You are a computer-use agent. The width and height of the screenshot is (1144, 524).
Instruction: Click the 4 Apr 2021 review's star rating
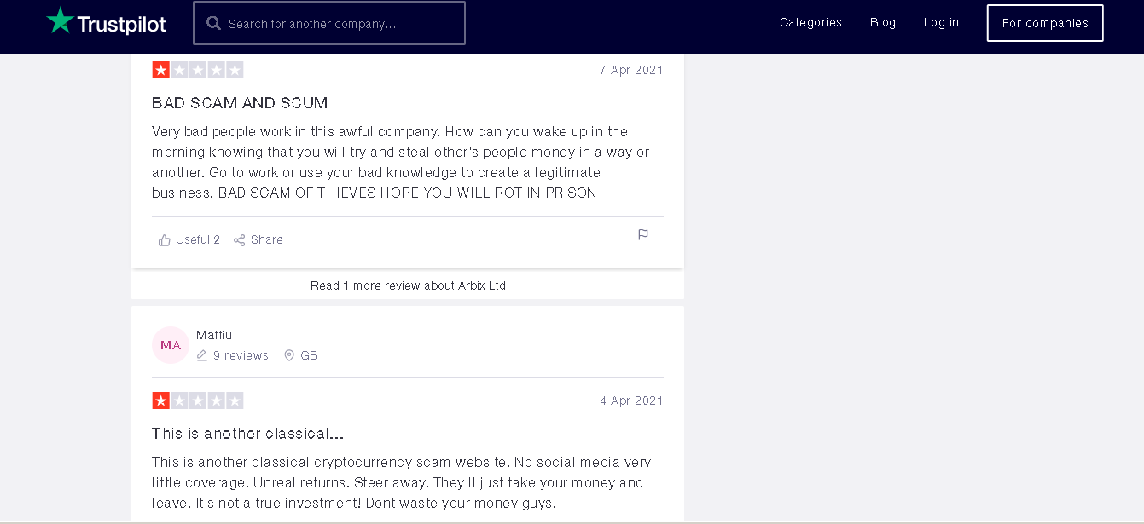[198, 400]
